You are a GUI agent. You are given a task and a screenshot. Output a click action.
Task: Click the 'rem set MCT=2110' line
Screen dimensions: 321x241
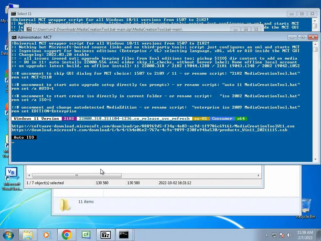pyautogui.click(x=32, y=77)
